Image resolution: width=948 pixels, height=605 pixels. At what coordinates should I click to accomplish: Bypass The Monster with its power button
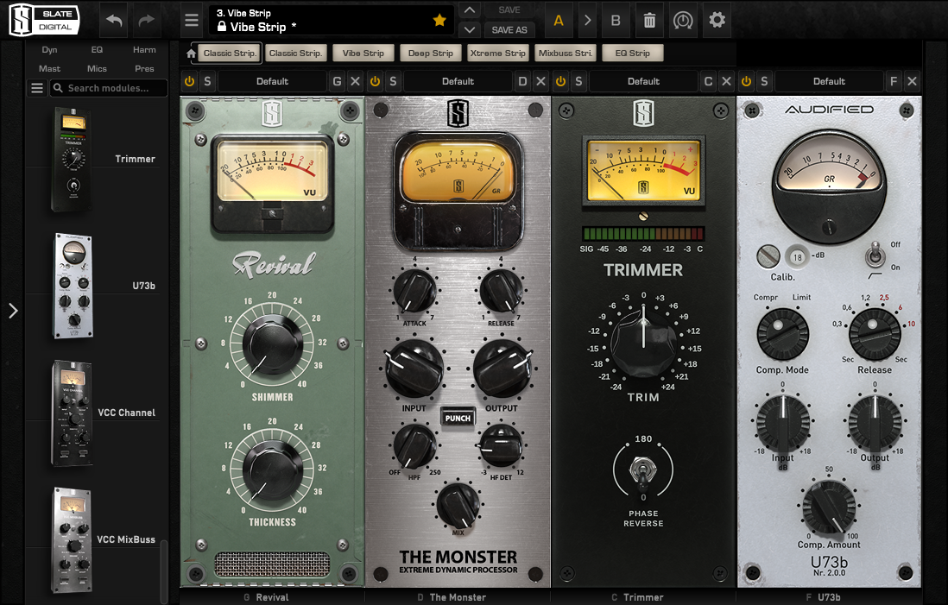(375, 81)
